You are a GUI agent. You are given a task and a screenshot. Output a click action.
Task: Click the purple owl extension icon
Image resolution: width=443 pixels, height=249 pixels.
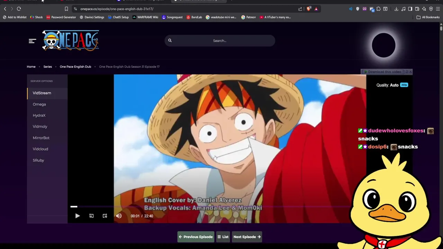(x=364, y=9)
